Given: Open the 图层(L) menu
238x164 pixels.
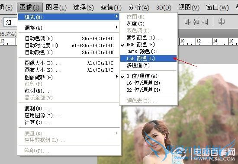Looking at the screenshot, I should coord(56,7).
